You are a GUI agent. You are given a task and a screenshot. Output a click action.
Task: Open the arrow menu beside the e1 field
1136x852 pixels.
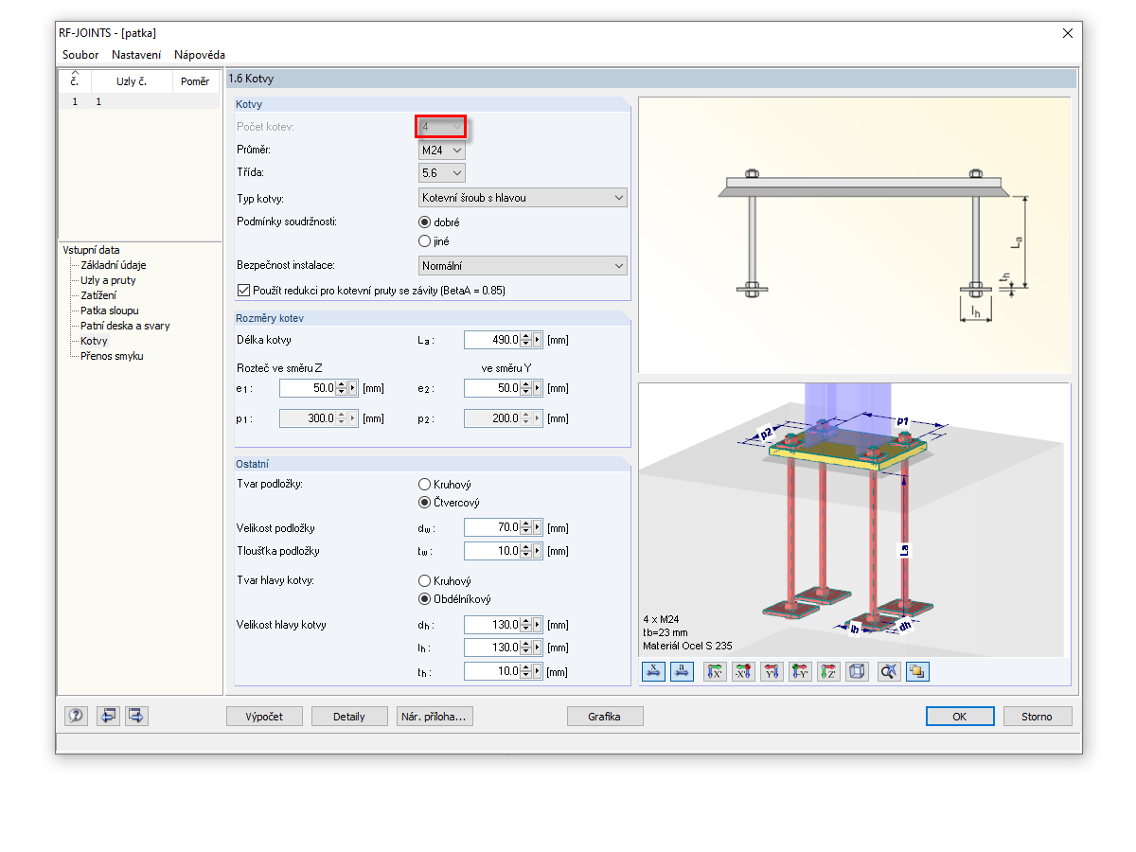354,388
